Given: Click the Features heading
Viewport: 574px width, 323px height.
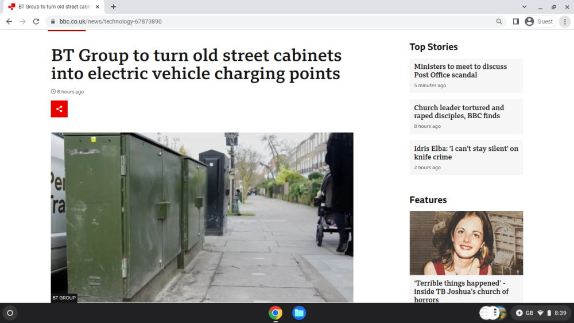Looking at the screenshot, I should [428, 200].
